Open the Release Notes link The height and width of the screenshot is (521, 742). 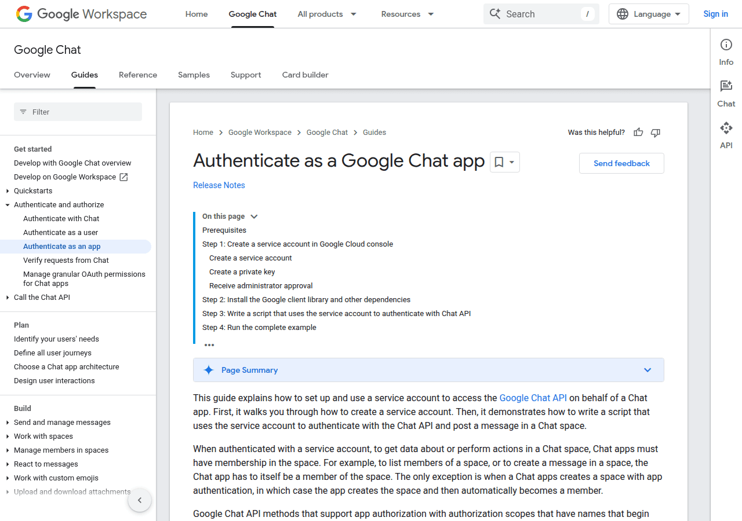[x=219, y=185]
